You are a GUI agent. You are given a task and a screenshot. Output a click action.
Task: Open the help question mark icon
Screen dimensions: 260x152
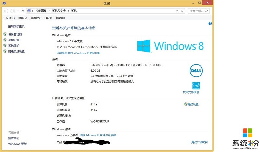(210, 23)
